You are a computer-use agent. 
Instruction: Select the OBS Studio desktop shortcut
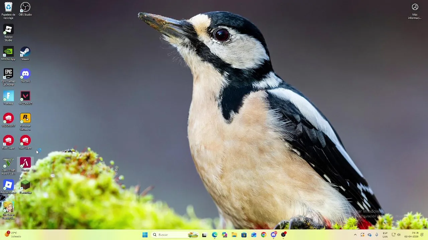(x=25, y=9)
